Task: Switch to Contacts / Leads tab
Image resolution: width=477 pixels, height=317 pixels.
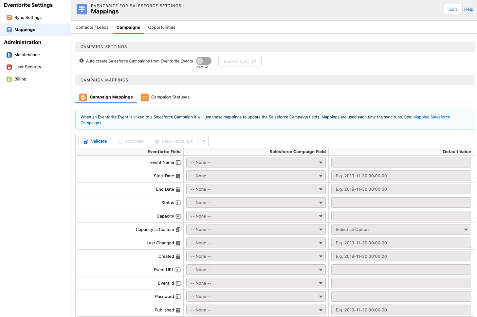Action: point(92,27)
